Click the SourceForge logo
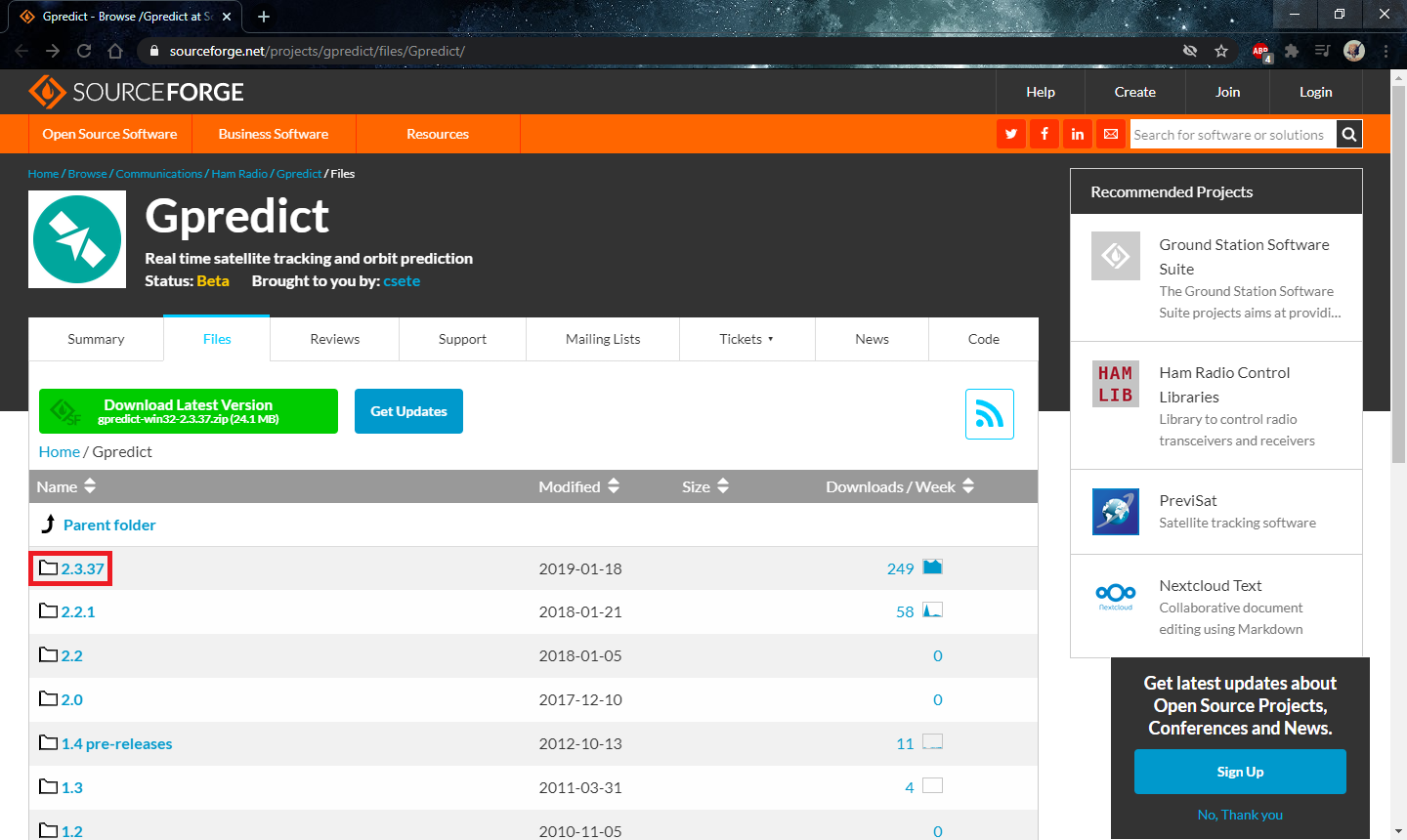The image size is (1407, 840). 136,92
